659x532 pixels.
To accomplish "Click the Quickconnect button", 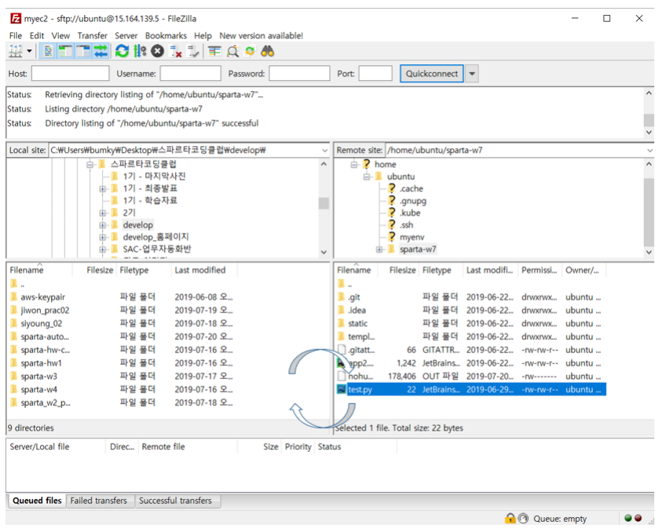I will pos(432,74).
